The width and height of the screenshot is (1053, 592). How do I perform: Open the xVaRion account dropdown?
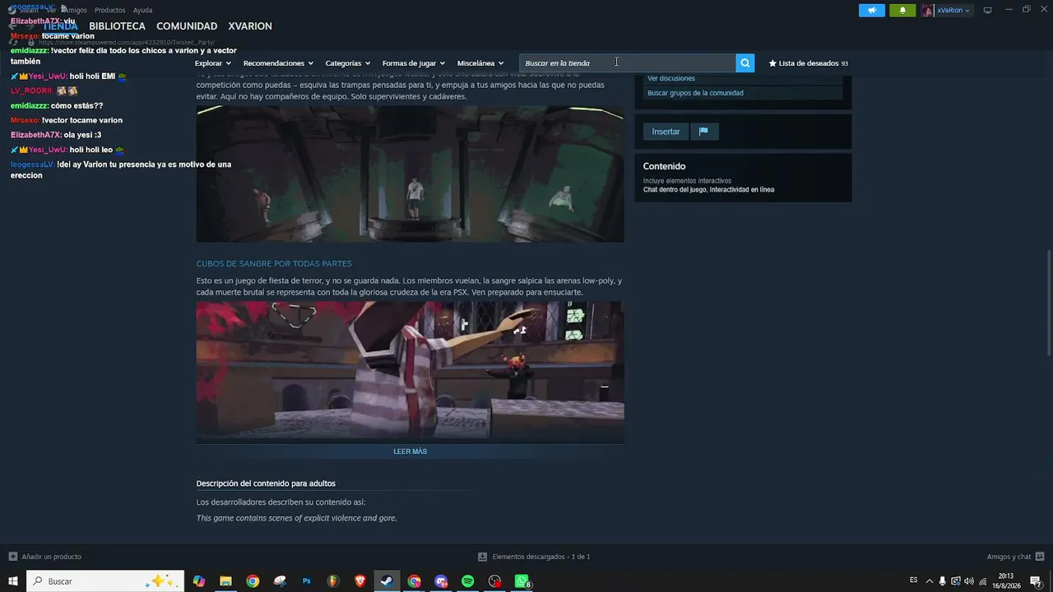coord(953,10)
